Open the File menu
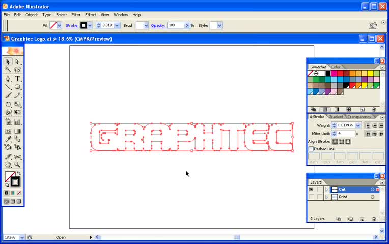The height and width of the screenshot is (244, 389). 7,15
